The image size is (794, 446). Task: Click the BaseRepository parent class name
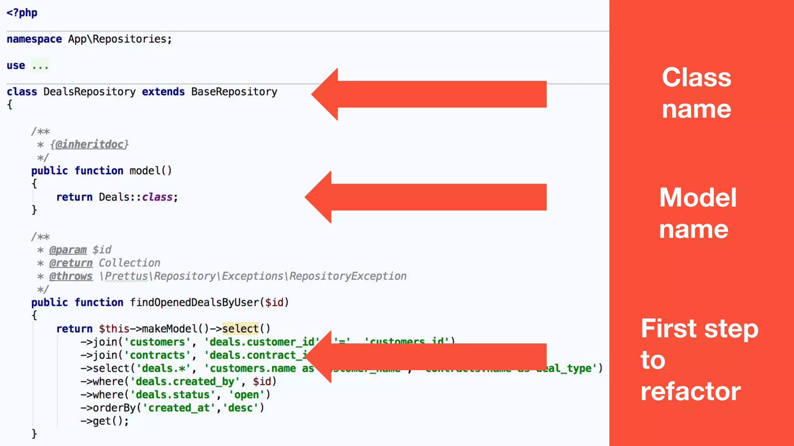tap(234, 92)
